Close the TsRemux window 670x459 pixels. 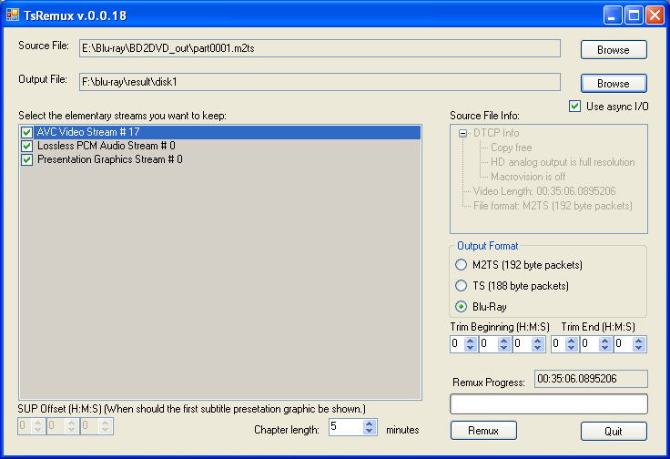point(655,15)
